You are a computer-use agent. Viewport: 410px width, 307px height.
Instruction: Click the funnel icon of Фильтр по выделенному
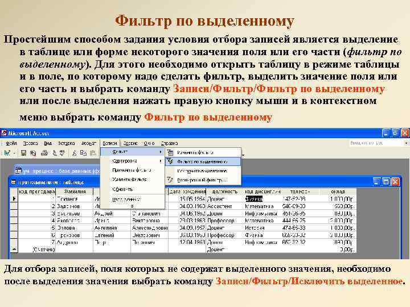click(x=170, y=161)
